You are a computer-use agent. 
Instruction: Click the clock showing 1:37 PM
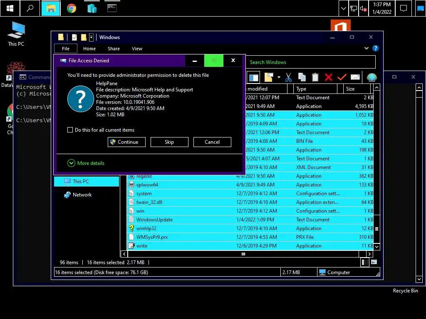coord(382,8)
